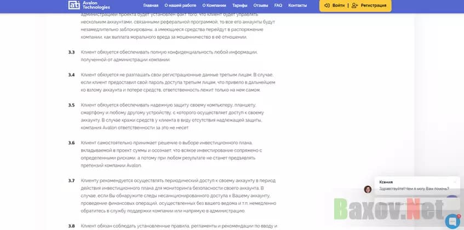
Task: Click Ксения's avatar in the chat popup
Action: point(368,189)
